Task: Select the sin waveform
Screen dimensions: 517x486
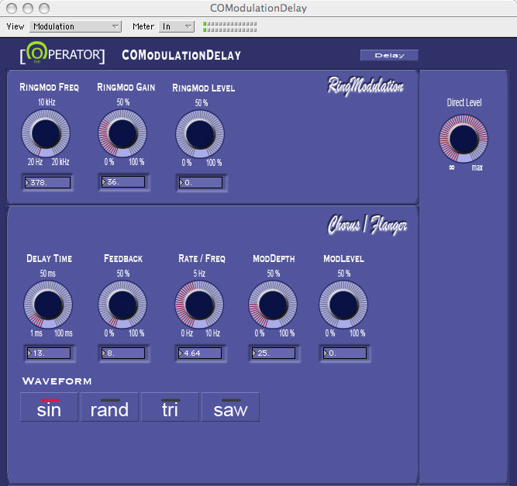Action: click(49, 407)
